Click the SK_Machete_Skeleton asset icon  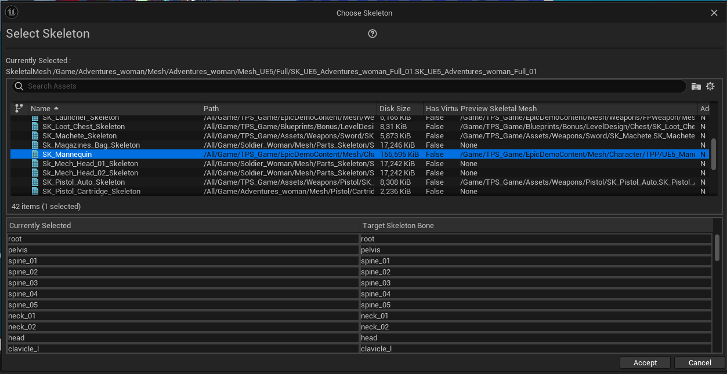pos(35,136)
